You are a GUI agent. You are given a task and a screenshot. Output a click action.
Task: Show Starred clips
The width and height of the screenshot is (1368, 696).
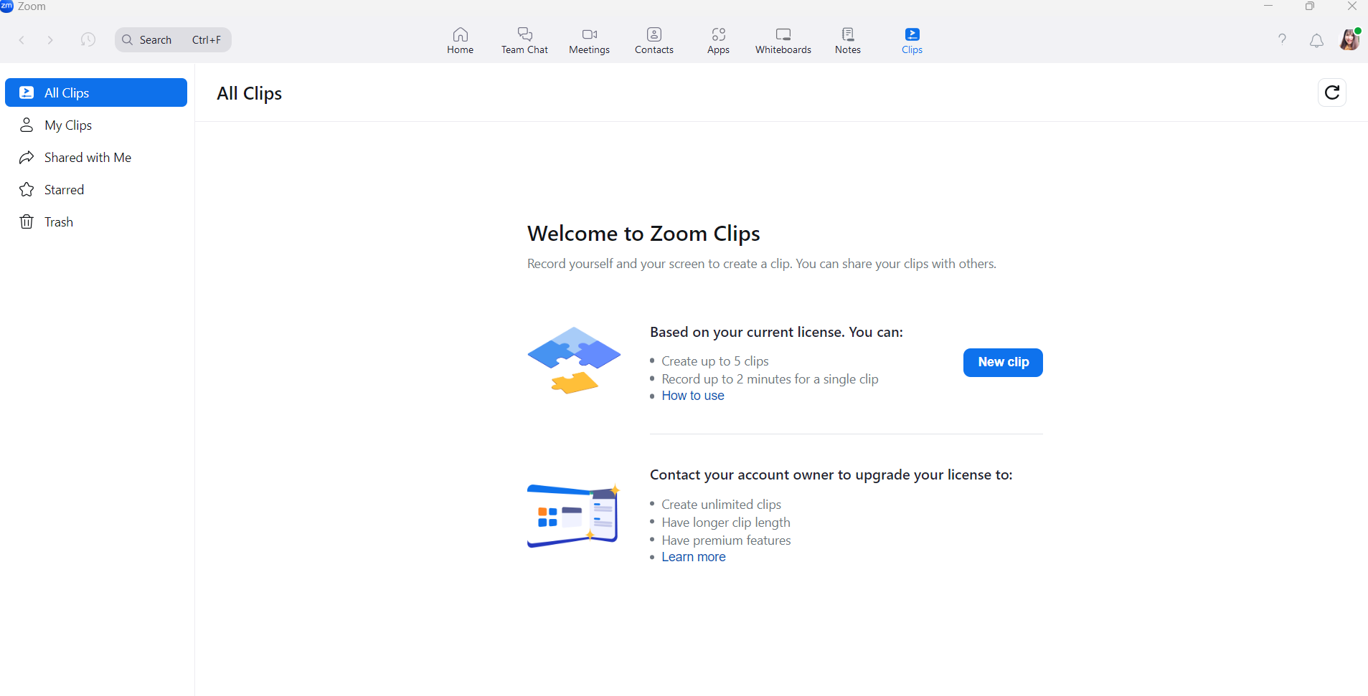pyautogui.click(x=64, y=190)
